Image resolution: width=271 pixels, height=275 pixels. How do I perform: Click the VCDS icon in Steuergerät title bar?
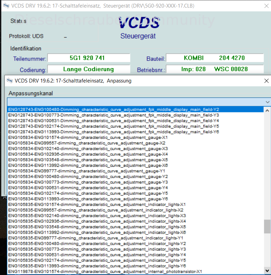click(6, 5)
